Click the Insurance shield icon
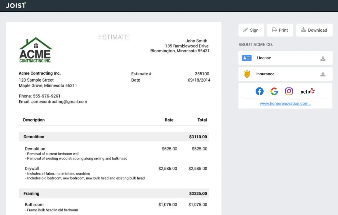The height and width of the screenshot is (215, 338). coord(247,74)
